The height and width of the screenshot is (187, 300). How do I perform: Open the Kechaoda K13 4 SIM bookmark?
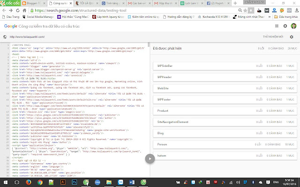(x=214, y=17)
